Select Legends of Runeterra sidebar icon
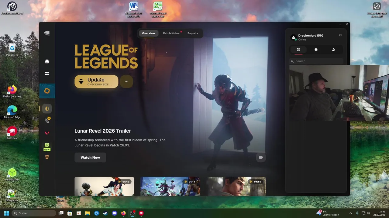The width and height of the screenshot is (389, 218). (x=47, y=157)
